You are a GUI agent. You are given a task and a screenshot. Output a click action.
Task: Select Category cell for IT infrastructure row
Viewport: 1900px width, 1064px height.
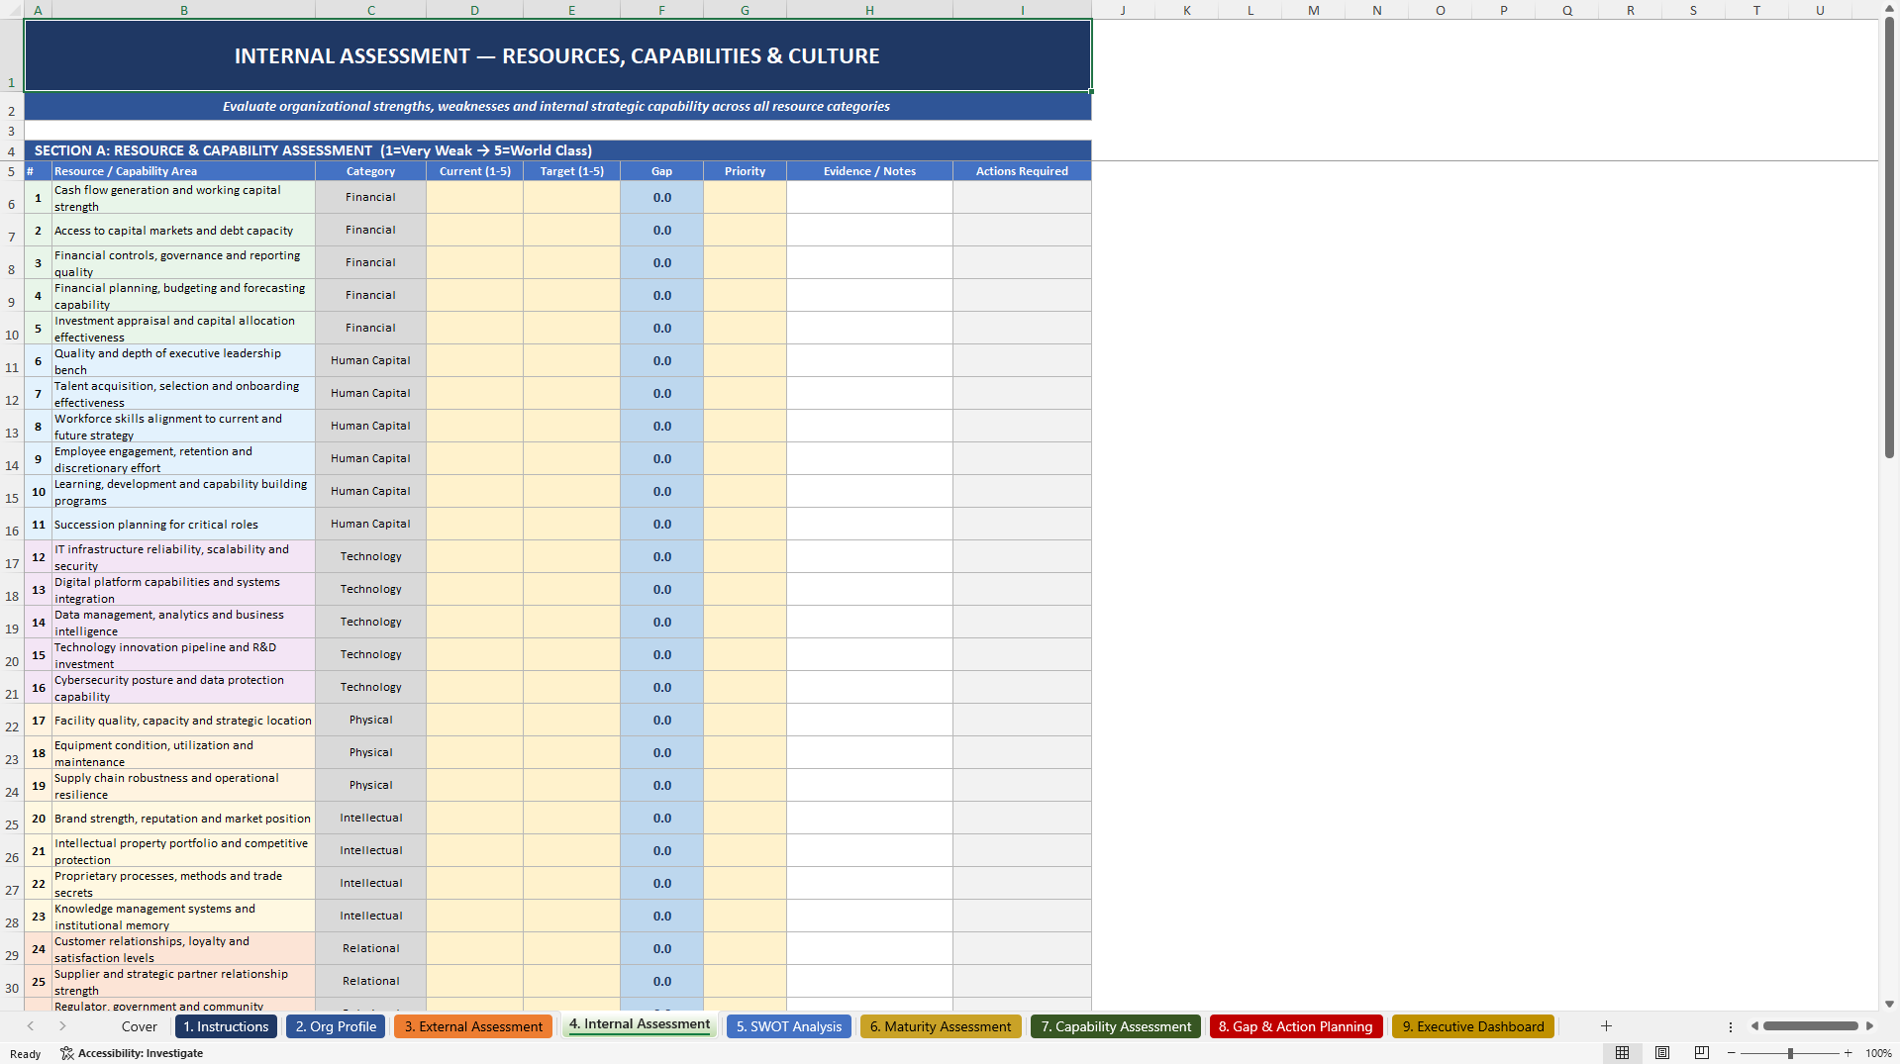370,556
